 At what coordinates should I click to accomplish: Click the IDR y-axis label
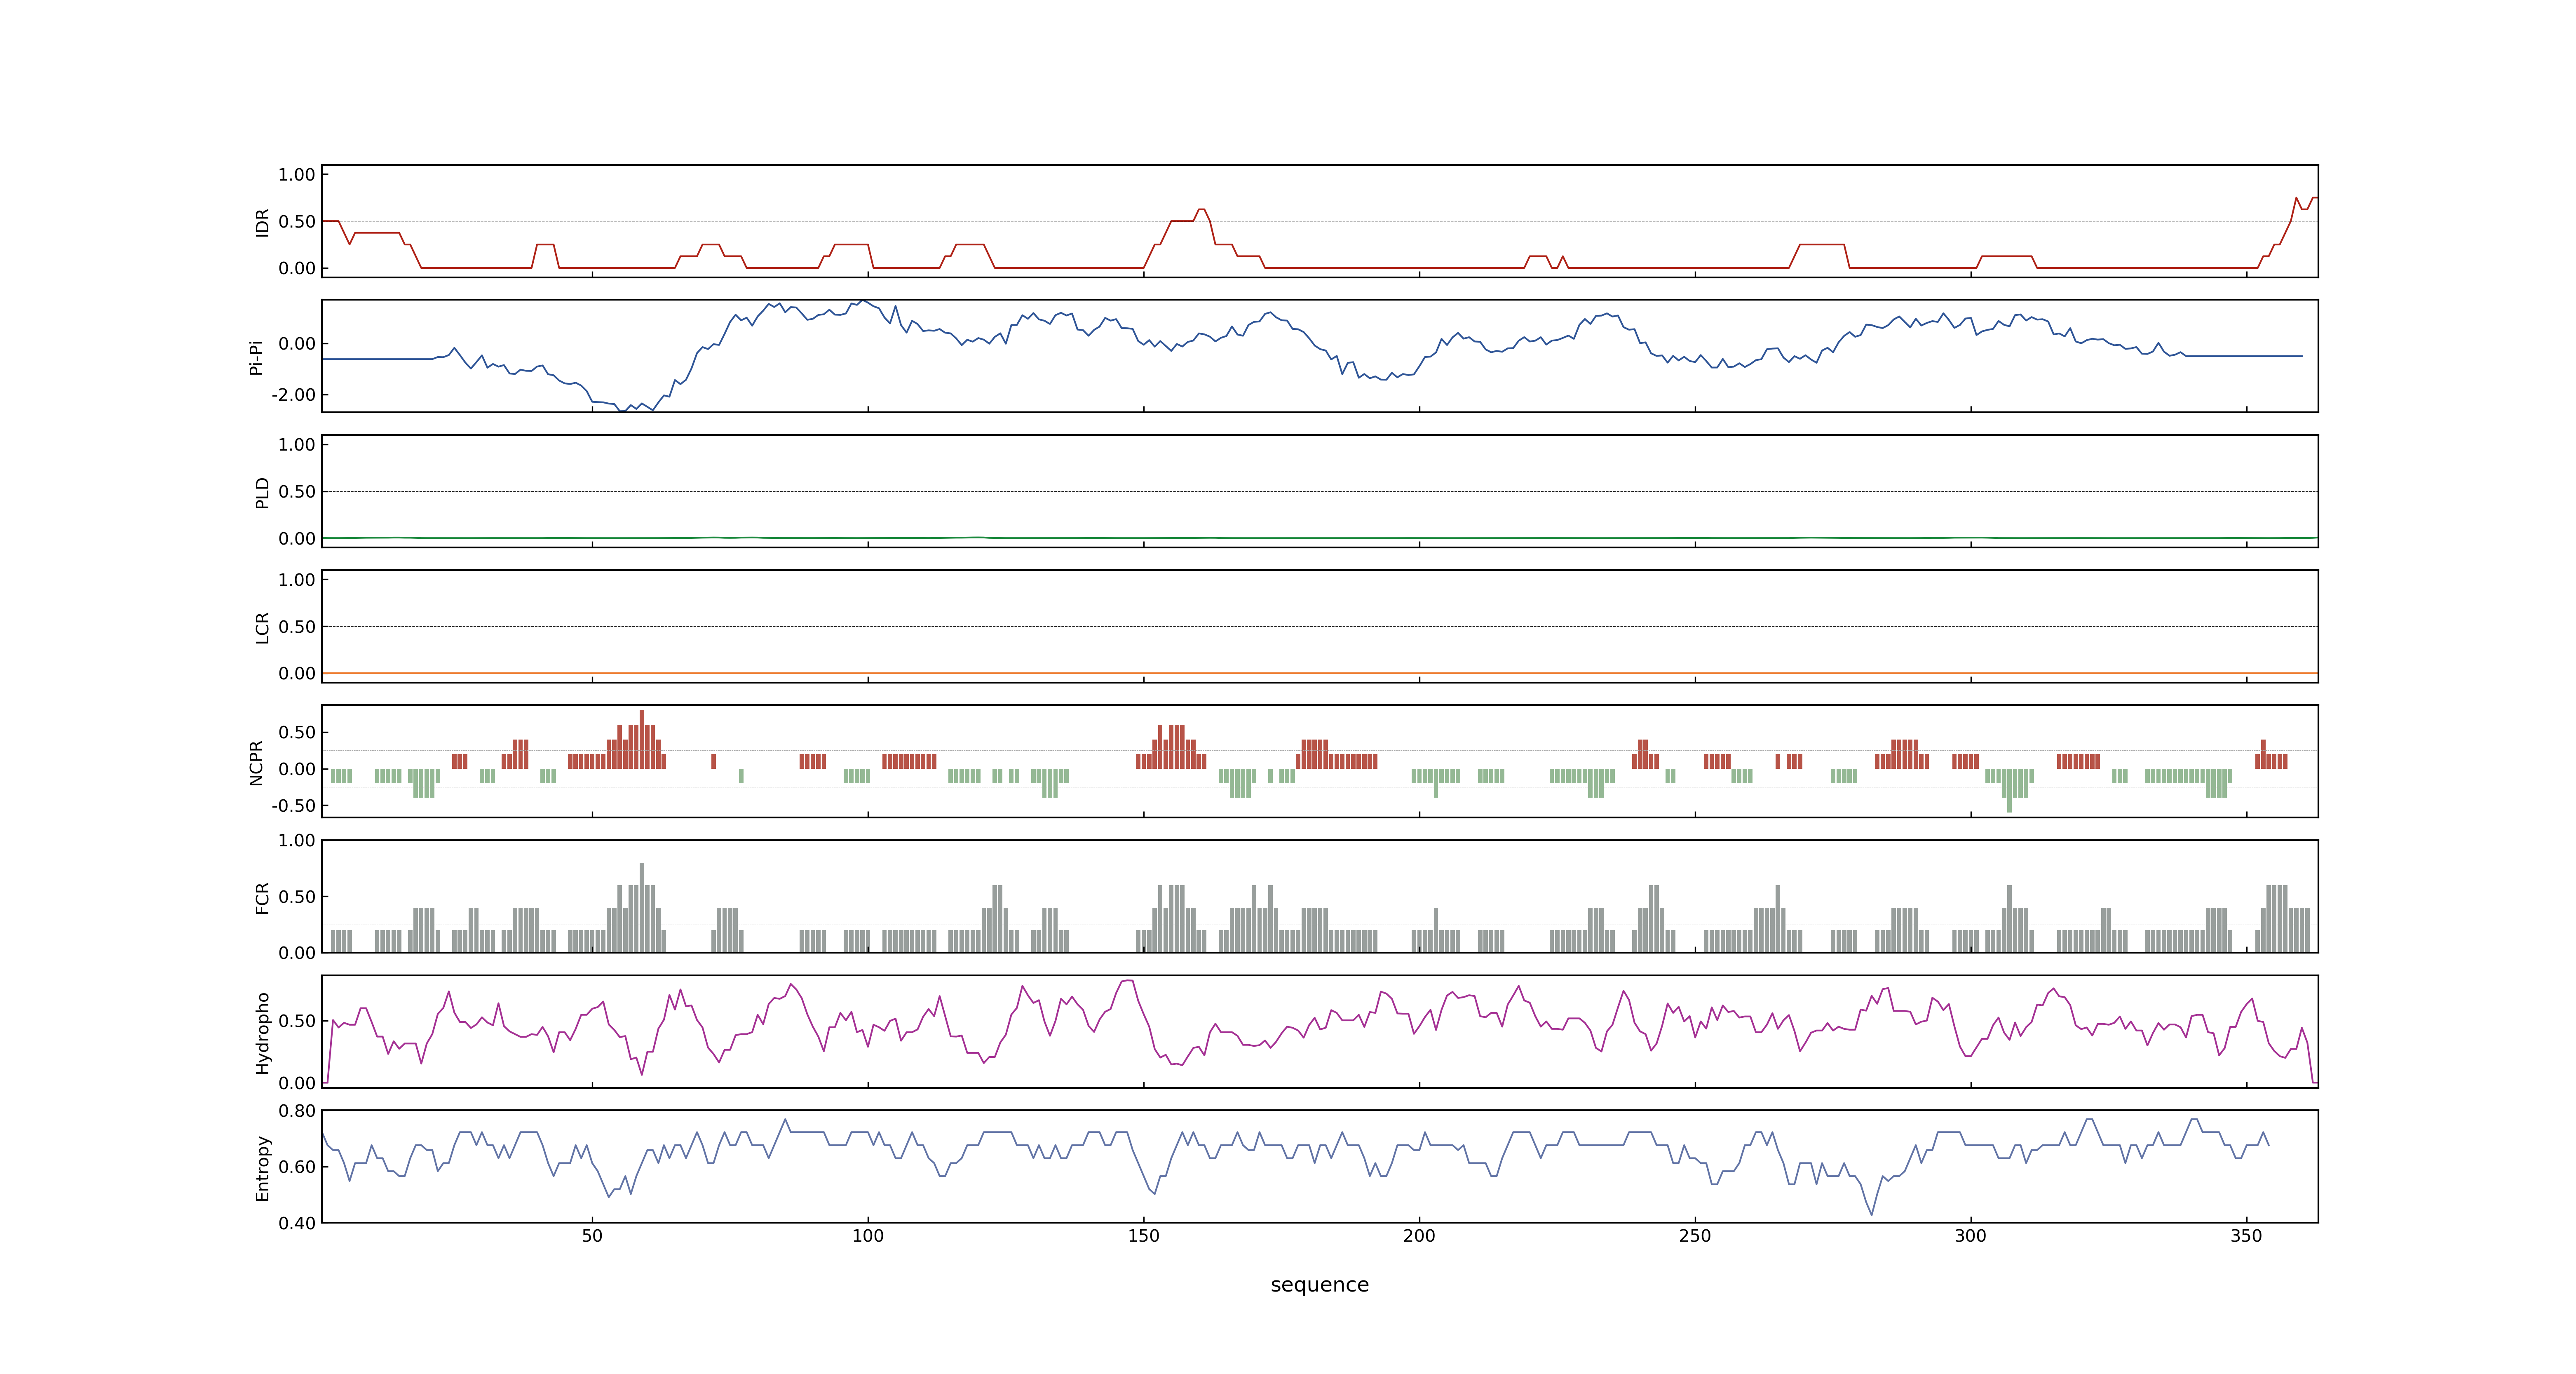[x=262, y=222]
